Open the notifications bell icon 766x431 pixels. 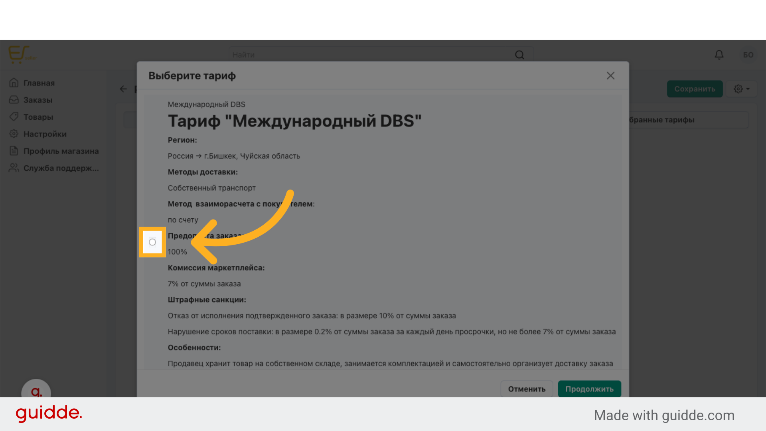719,55
